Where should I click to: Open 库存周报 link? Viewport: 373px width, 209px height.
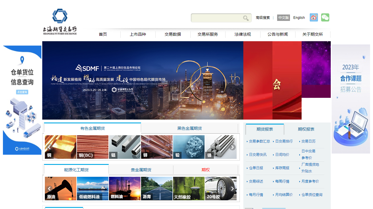[x=282, y=168]
